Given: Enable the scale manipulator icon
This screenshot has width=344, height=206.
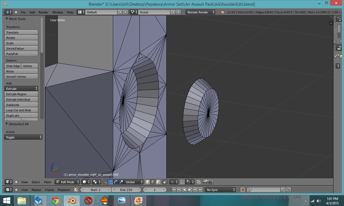Looking at the screenshot, I should pyautogui.click(x=121, y=182).
